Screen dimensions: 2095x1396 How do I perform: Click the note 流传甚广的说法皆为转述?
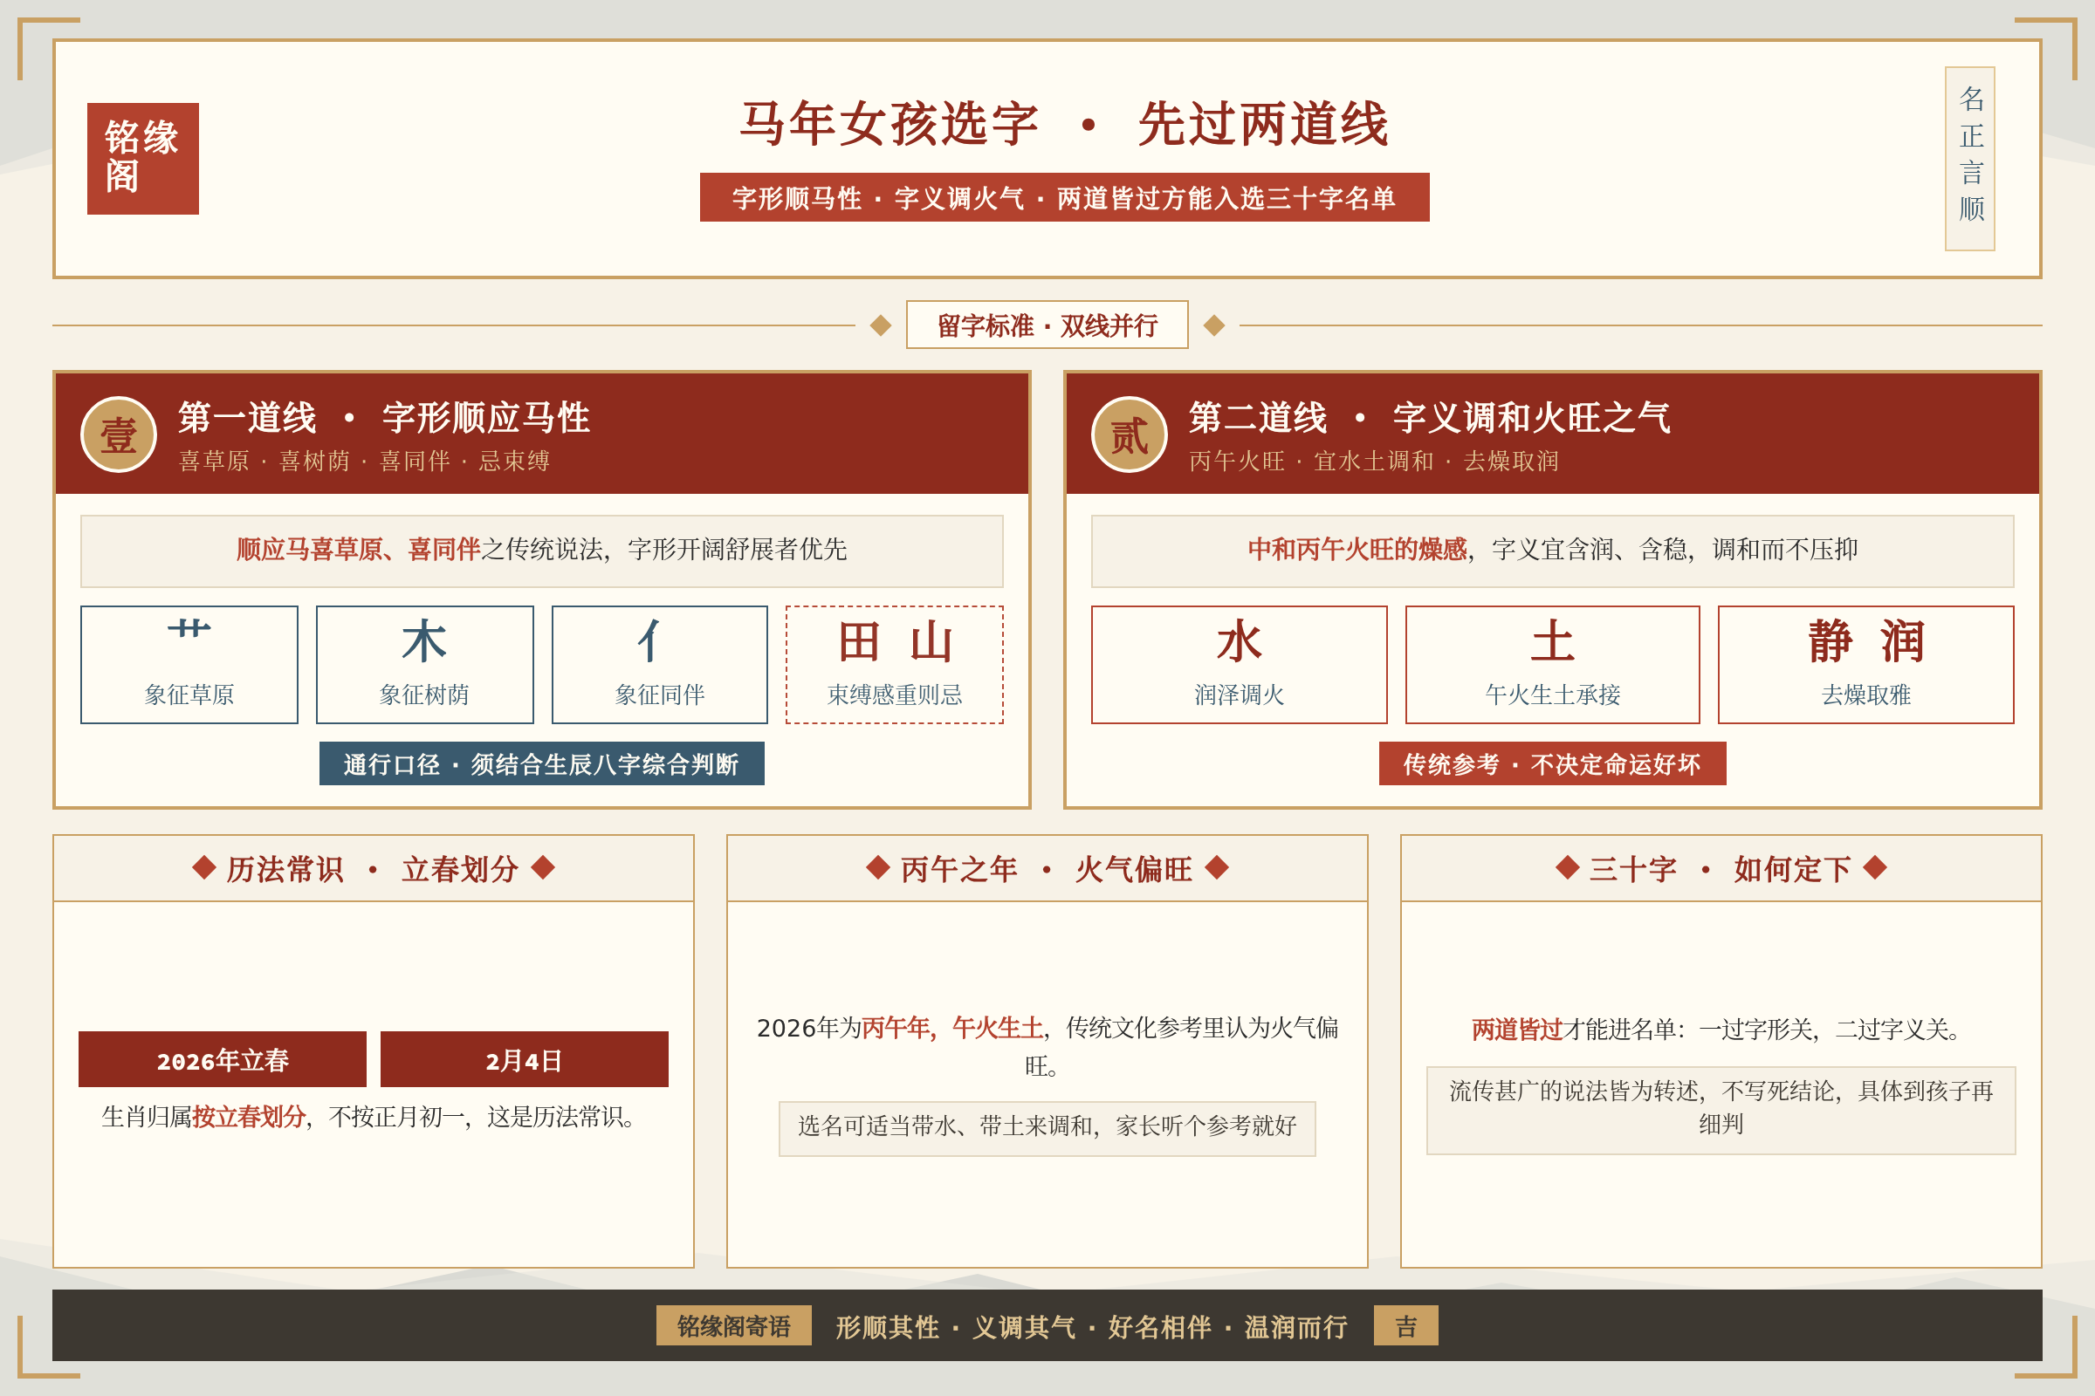pos(1721,1110)
